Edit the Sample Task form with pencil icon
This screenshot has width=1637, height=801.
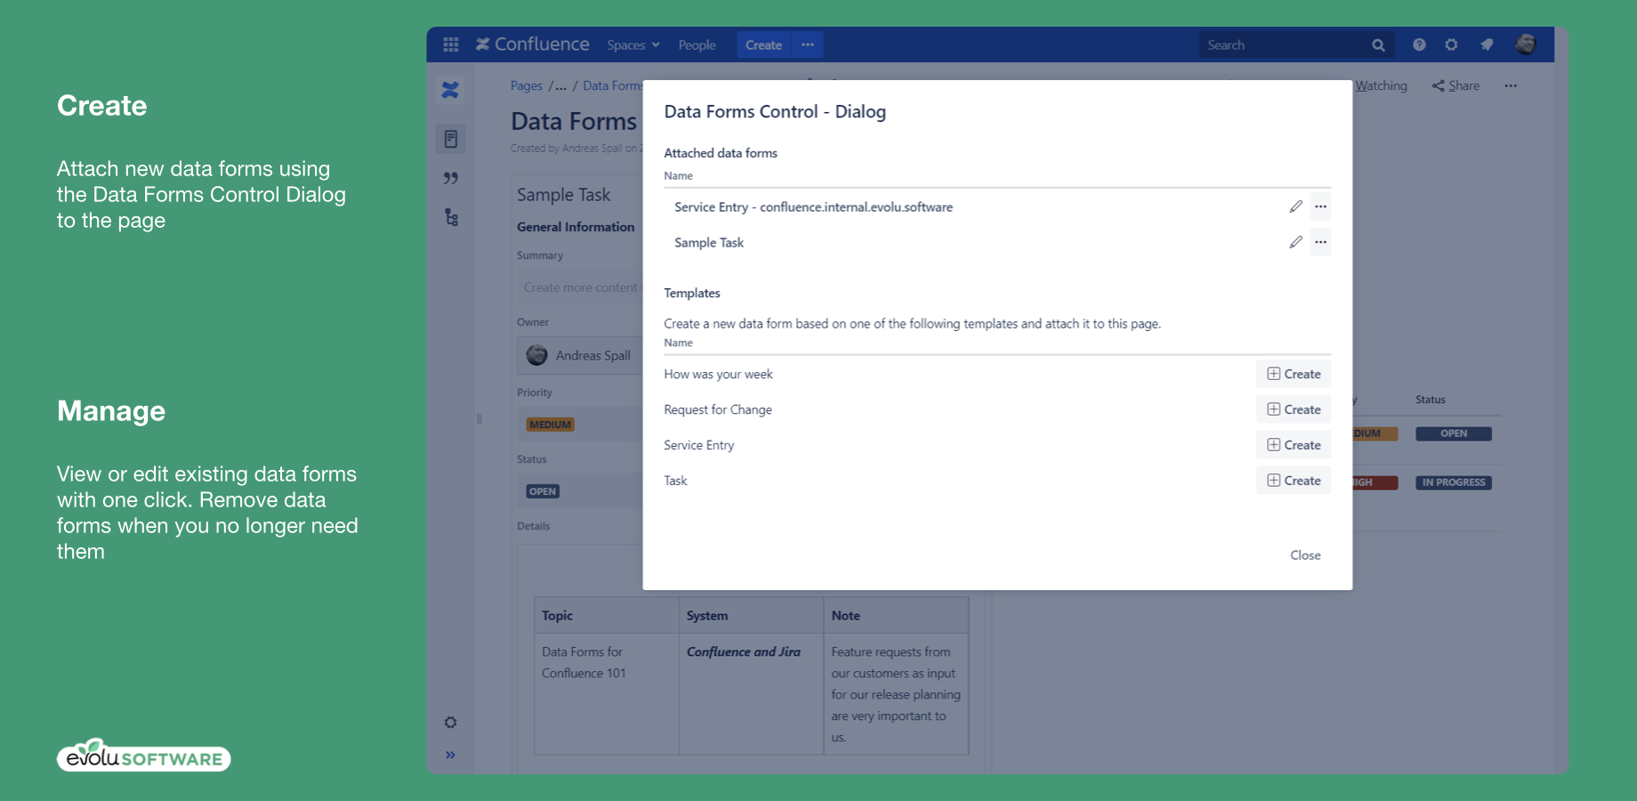click(1295, 241)
